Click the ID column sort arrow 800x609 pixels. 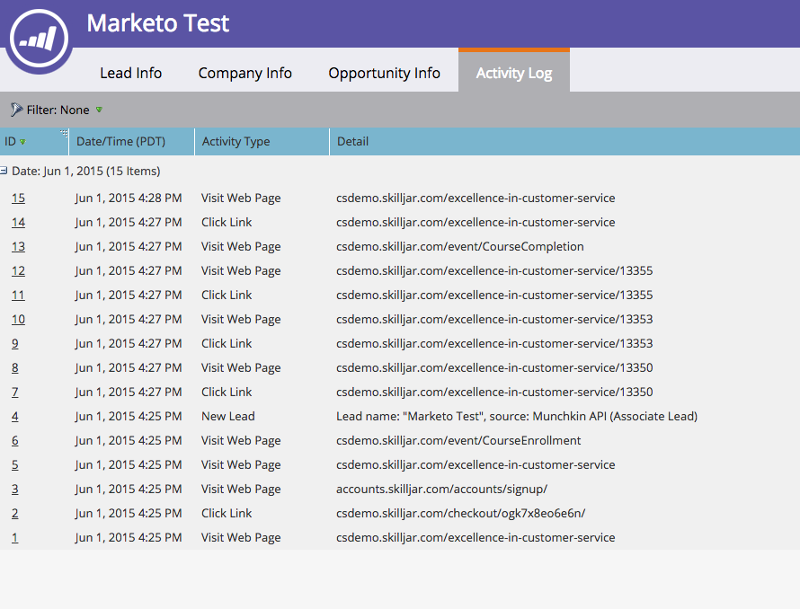click(22, 142)
